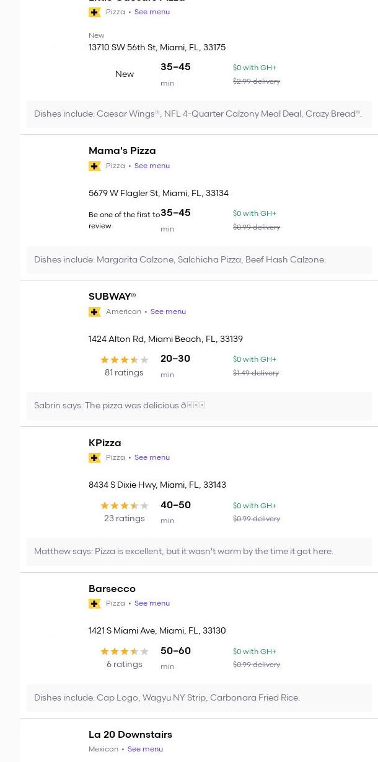This screenshot has height=762, width=378.
Task: Click the 81 ratings count for SUBWAY
Action: [124, 373]
